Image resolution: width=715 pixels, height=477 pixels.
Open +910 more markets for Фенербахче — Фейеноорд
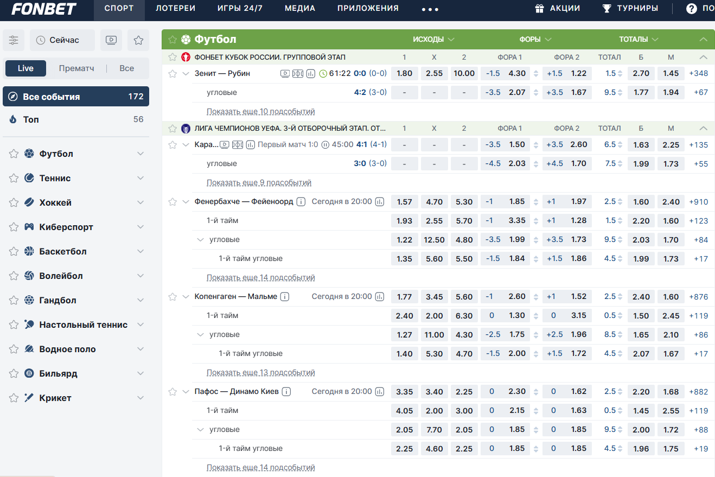click(699, 202)
